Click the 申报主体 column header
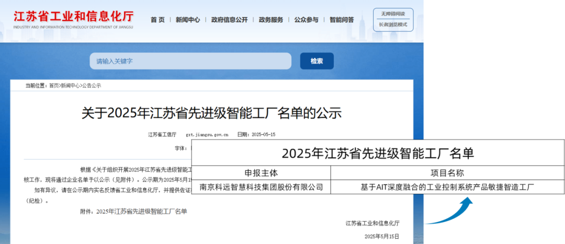565x244 pixels. pos(261,173)
